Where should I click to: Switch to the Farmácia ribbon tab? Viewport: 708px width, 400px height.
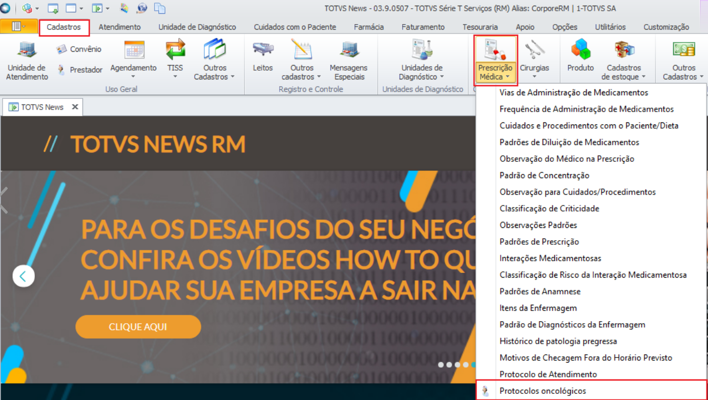pos(369,27)
